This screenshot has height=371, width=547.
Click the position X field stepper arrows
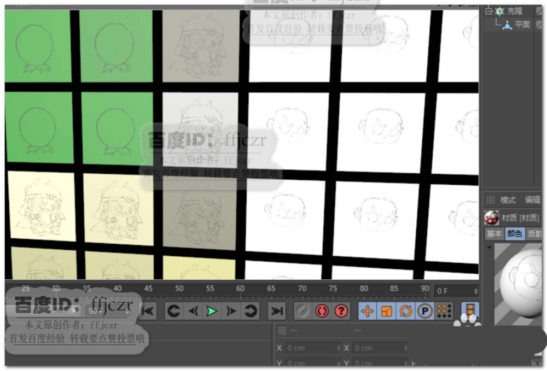(339, 348)
